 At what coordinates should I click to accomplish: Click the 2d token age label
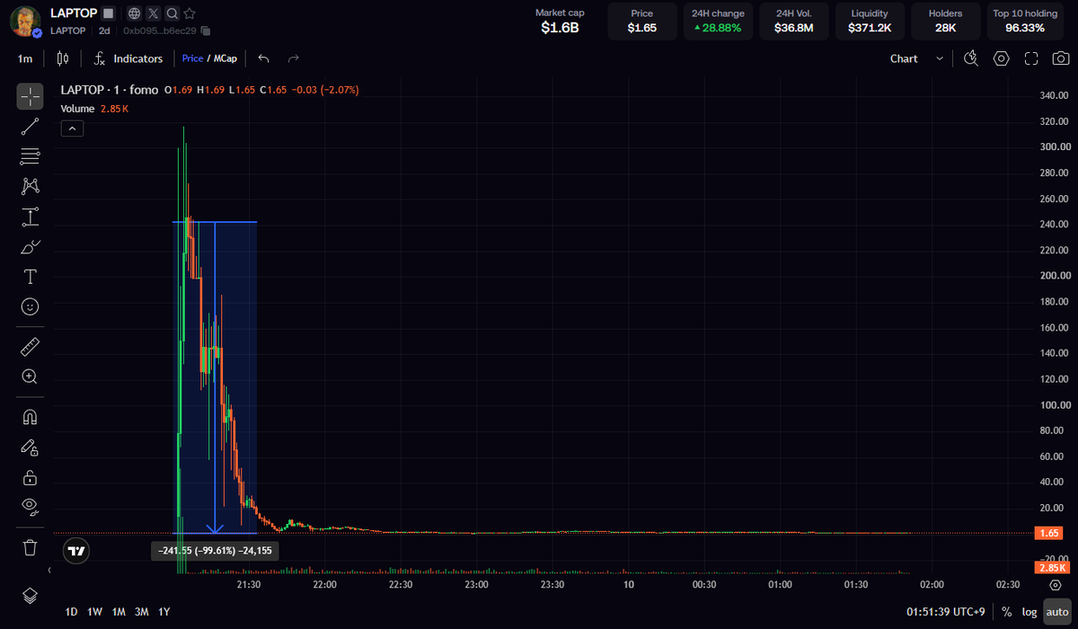(x=104, y=31)
